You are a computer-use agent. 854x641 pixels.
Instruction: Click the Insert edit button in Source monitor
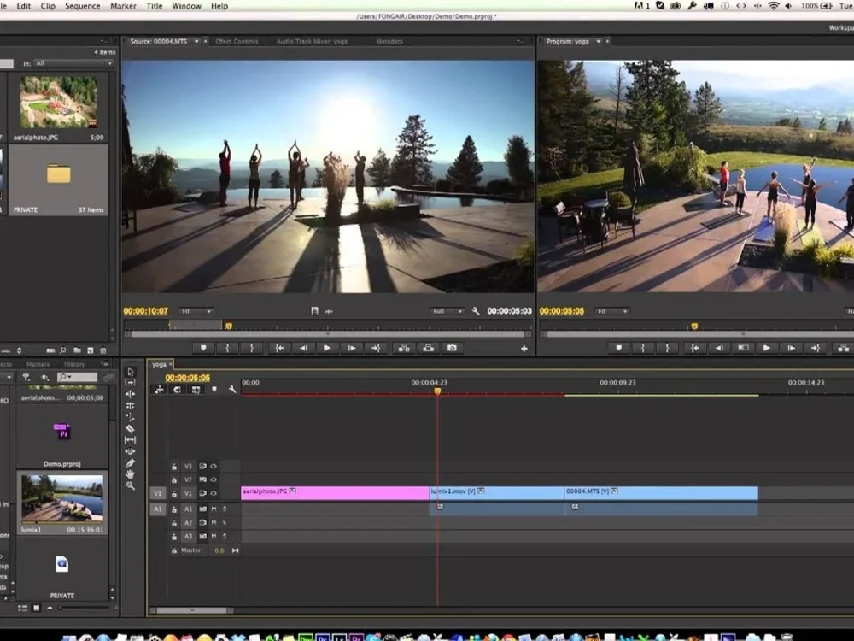coord(404,348)
